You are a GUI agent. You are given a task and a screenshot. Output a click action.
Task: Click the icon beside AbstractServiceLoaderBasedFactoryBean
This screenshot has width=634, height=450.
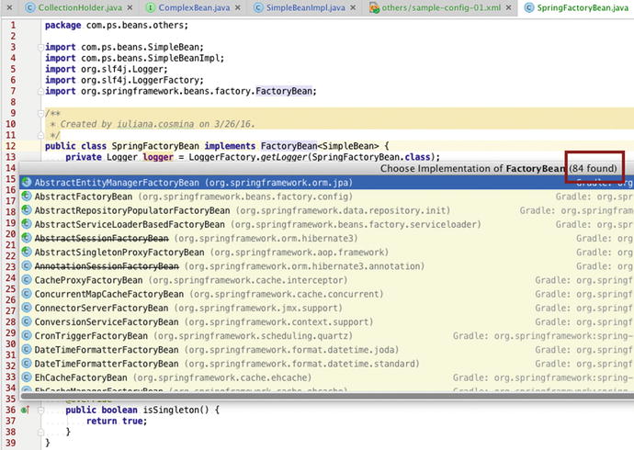point(27,224)
